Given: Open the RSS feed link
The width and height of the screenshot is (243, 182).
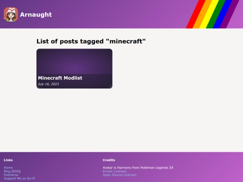Looking at the screenshot, I should 16,171.
